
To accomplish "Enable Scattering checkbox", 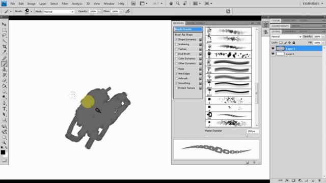I will [176, 44].
